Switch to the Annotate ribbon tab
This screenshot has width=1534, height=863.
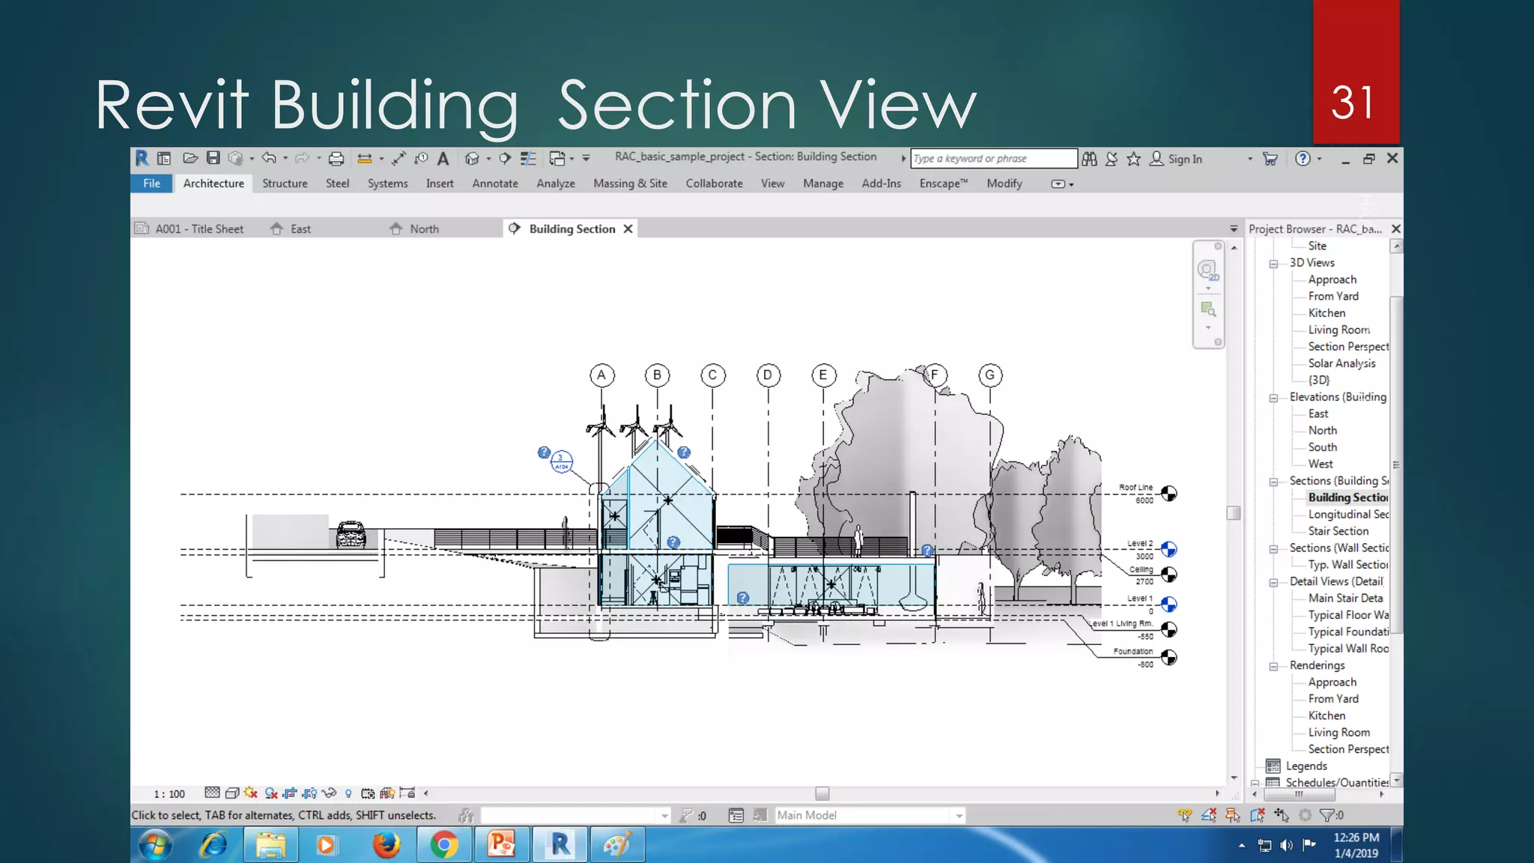coord(495,184)
